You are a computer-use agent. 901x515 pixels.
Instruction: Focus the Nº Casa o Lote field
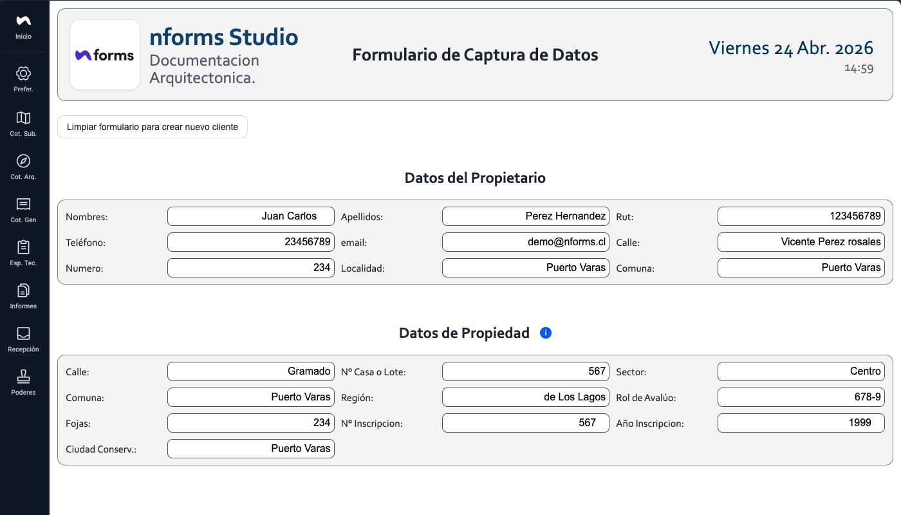pyautogui.click(x=526, y=371)
